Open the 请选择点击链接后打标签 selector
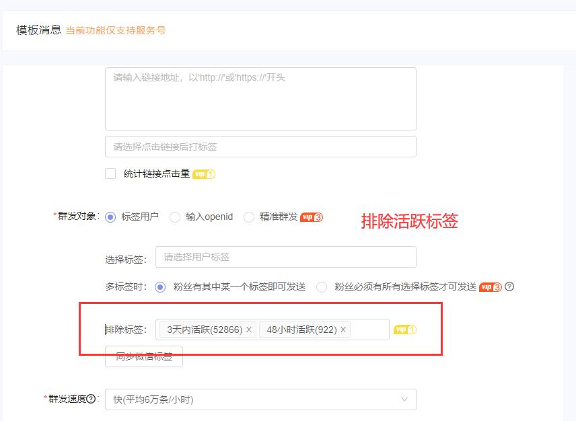The image size is (576, 421). pyautogui.click(x=260, y=146)
